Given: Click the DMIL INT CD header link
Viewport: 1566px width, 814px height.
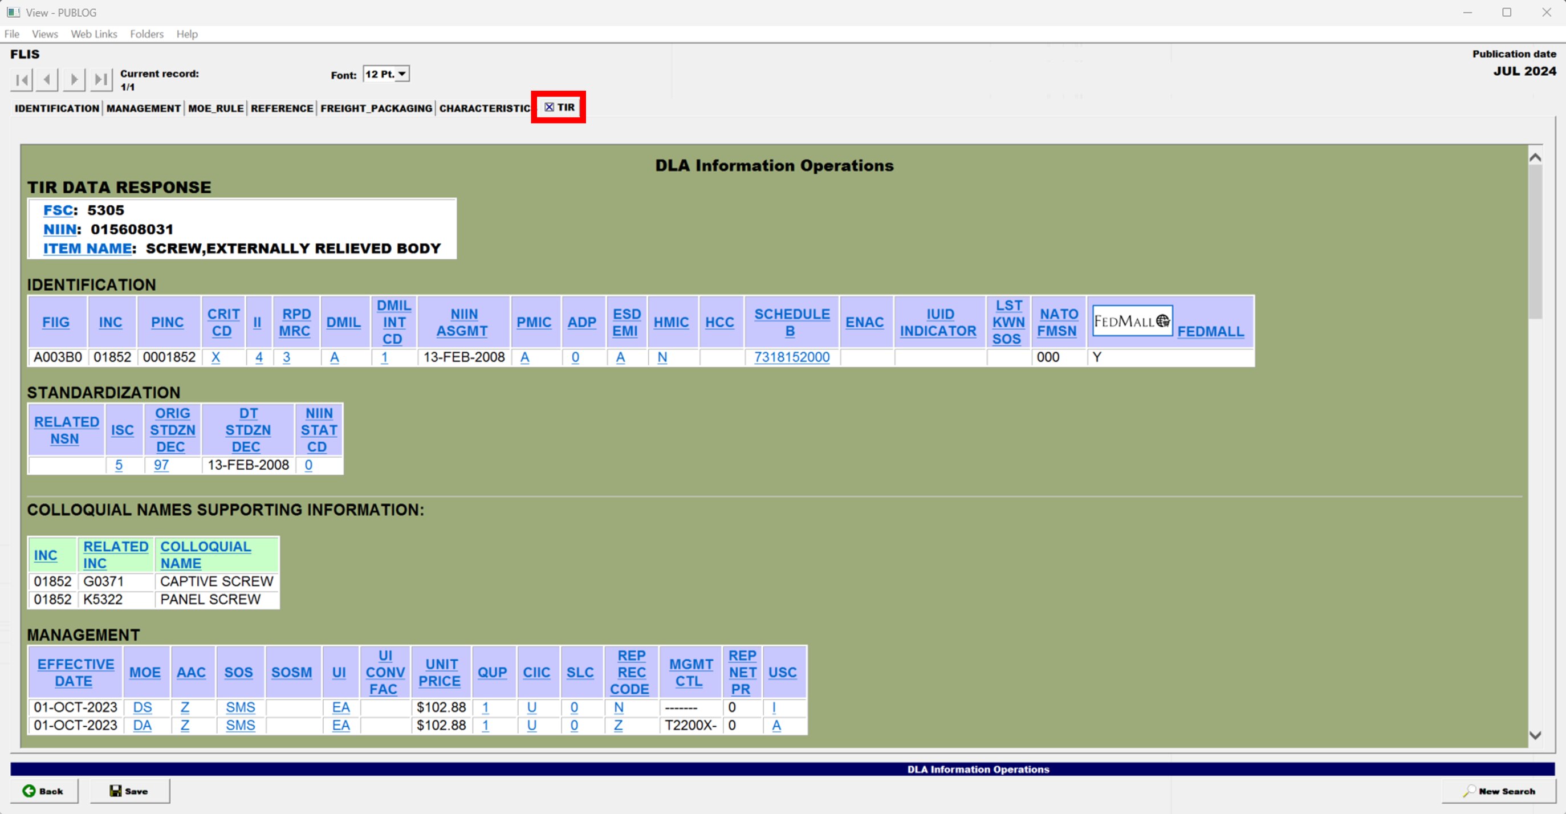Looking at the screenshot, I should click(393, 322).
